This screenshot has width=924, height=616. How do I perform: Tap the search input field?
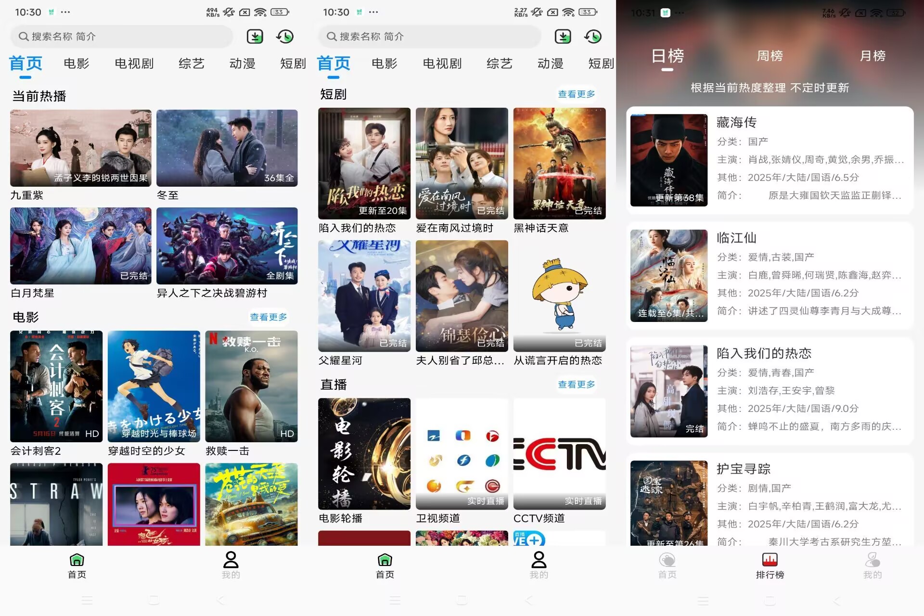(120, 36)
